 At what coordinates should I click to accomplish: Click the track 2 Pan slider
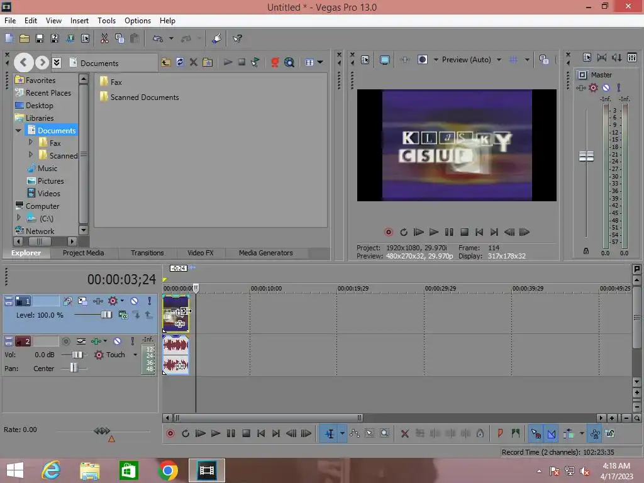click(x=74, y=368)
